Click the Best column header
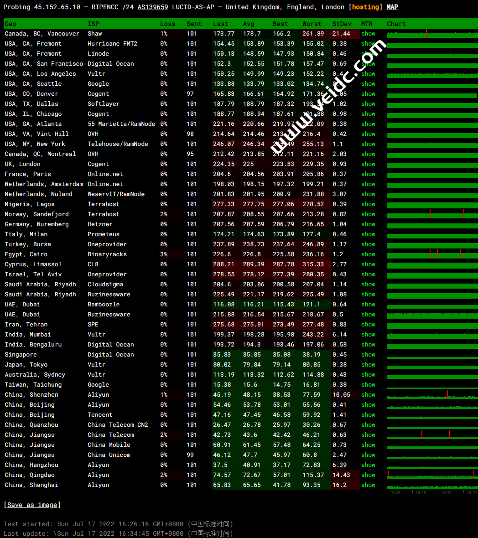This screenshot has height=538, width=478. click(280, 24)
